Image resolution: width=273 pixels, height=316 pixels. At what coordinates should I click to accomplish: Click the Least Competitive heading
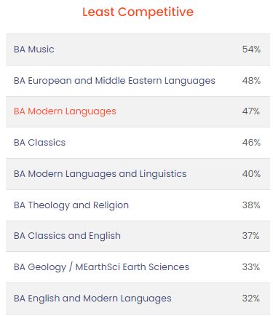[138, 12]
